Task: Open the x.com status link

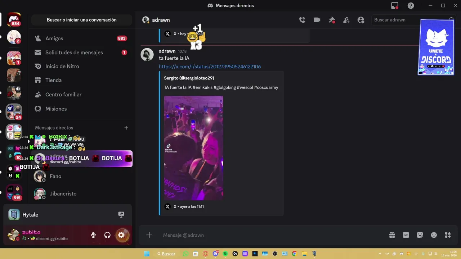Action: click(210, 67)
